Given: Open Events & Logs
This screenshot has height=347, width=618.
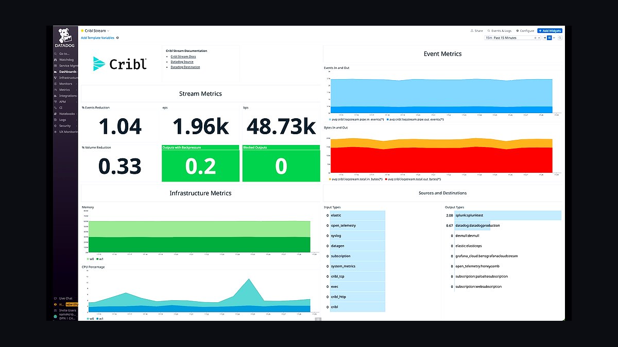Looking at the screenshot, I should 500,31.
